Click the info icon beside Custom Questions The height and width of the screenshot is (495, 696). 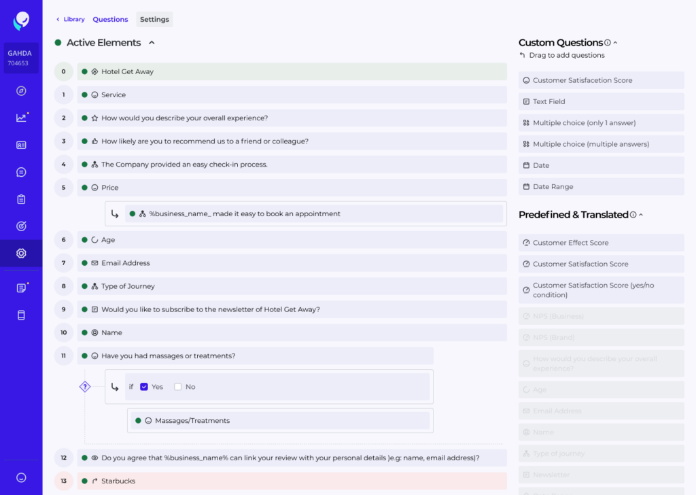(608, 43)
